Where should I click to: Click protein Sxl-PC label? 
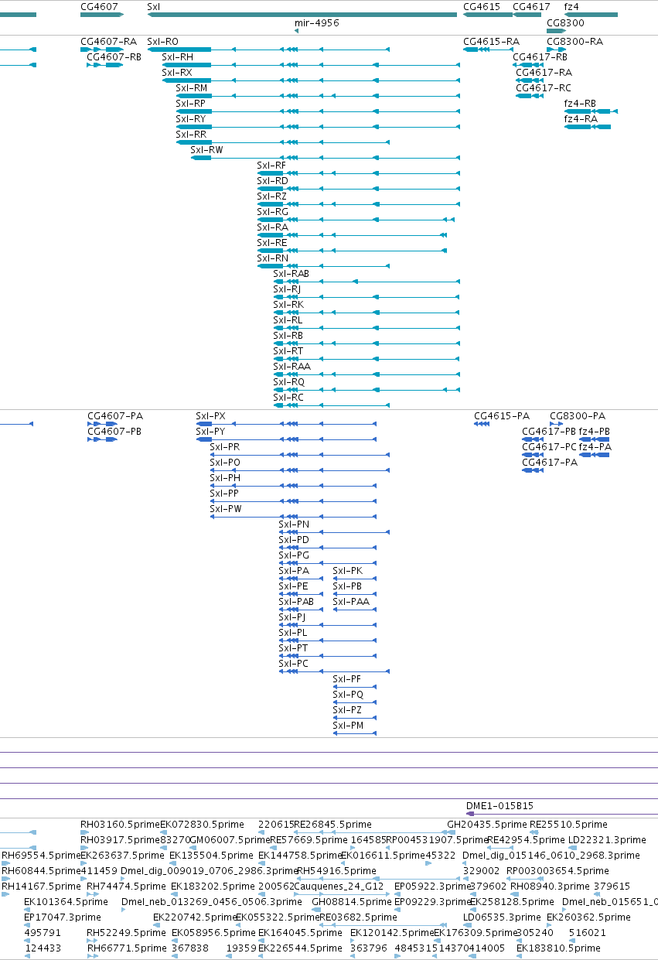[x=293, y=663]
